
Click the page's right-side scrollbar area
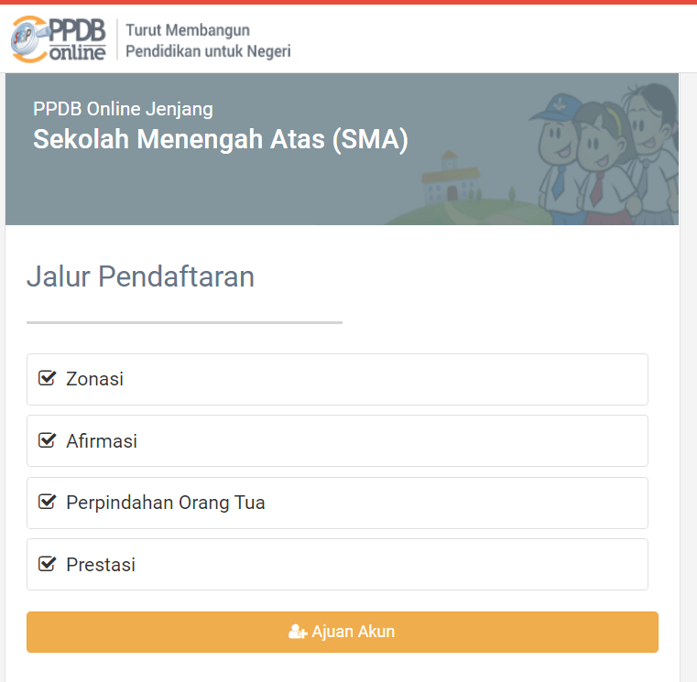pos(689,366)
